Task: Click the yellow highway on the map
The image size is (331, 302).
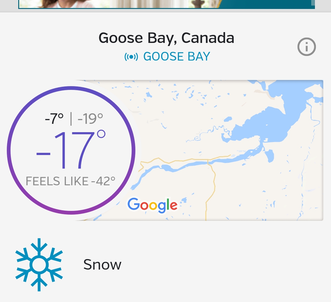Action: coord(212,186)
